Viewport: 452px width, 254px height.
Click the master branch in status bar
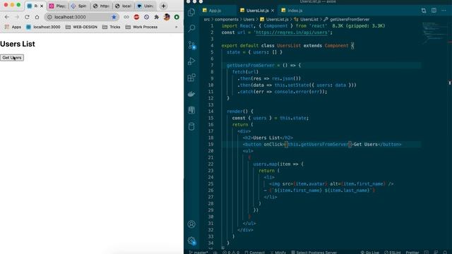click(x=198, y=253)
